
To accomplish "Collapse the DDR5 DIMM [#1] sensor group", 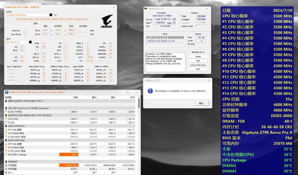I will click(70, 126).
